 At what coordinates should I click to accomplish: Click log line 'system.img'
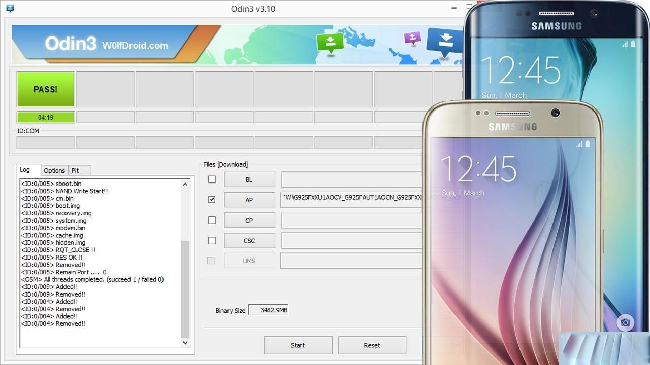point(54,221)
